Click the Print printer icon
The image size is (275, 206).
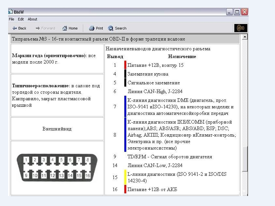point(91,28)
